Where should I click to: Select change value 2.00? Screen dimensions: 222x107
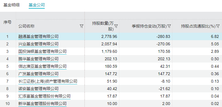click(166, 104)
